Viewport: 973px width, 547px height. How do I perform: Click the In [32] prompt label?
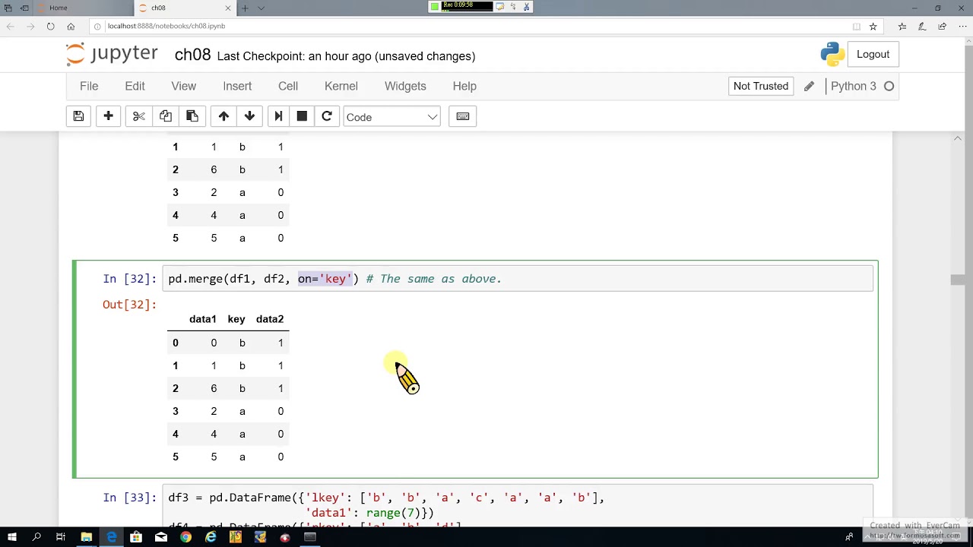[x=129, y=279]
